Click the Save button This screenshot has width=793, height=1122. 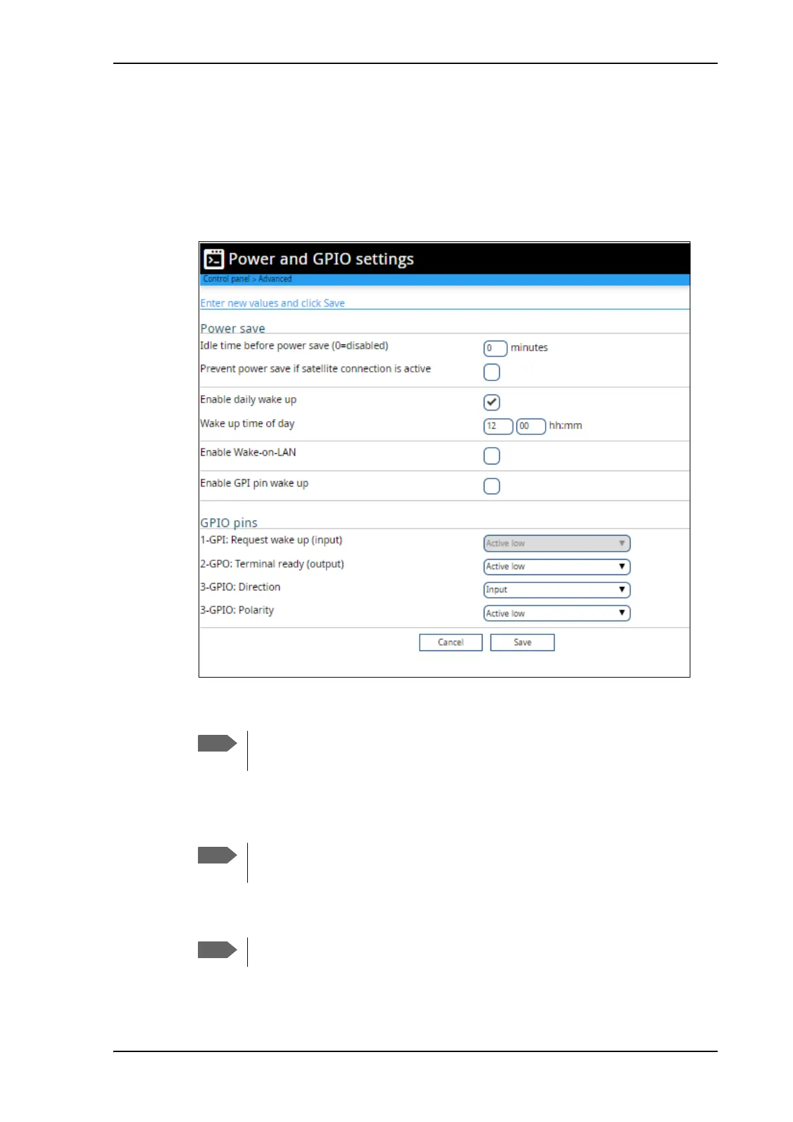[x=522, y=642]
